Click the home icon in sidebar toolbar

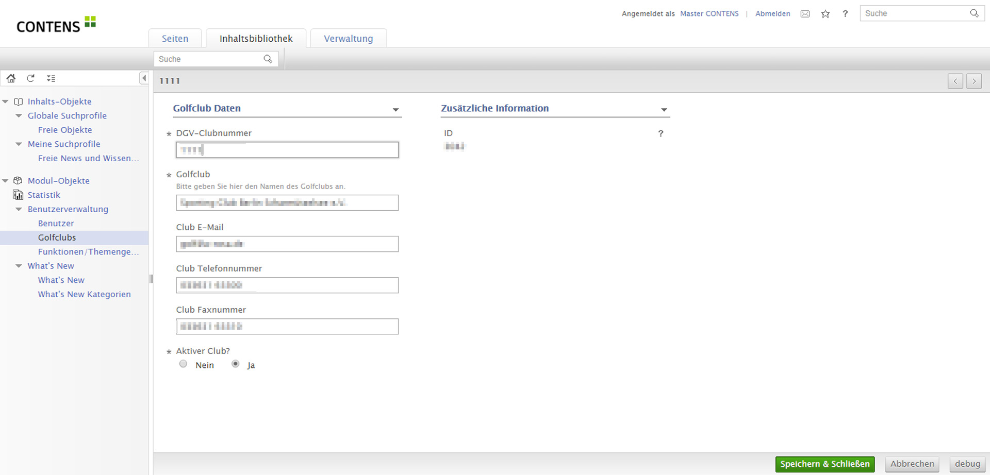point(11,78)
